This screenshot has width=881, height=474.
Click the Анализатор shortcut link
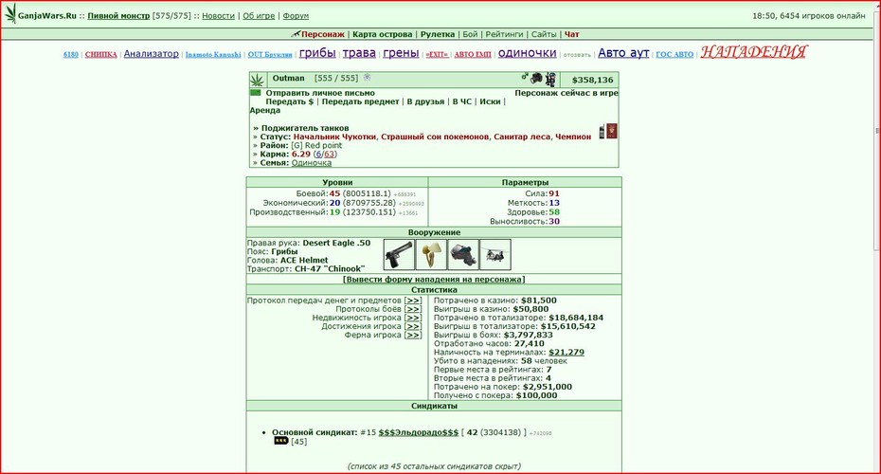click(x=152, y=53)
